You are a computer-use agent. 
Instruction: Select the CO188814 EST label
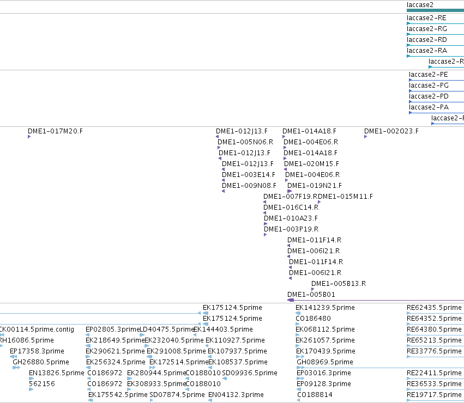pos(315,395)
